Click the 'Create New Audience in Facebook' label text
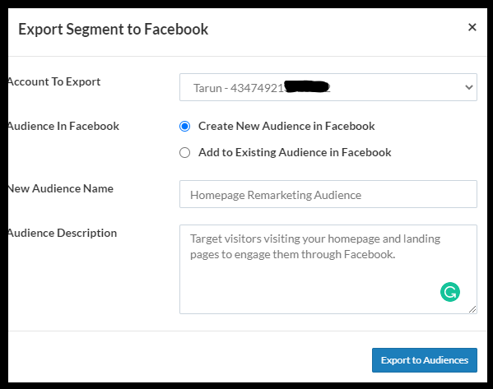The height and width of the screenshot is (389, 493). click(286, 127)
